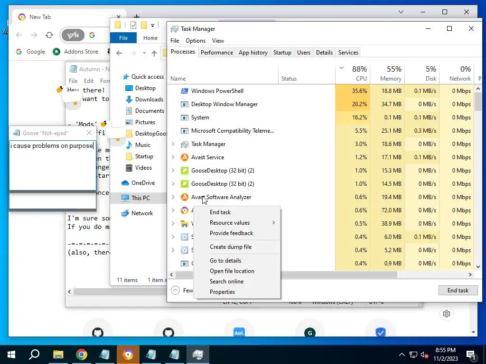Open Chrome from the taskbar
This screenshot has width=486, height=364.
pyautogui.click(x=82, y=355)
